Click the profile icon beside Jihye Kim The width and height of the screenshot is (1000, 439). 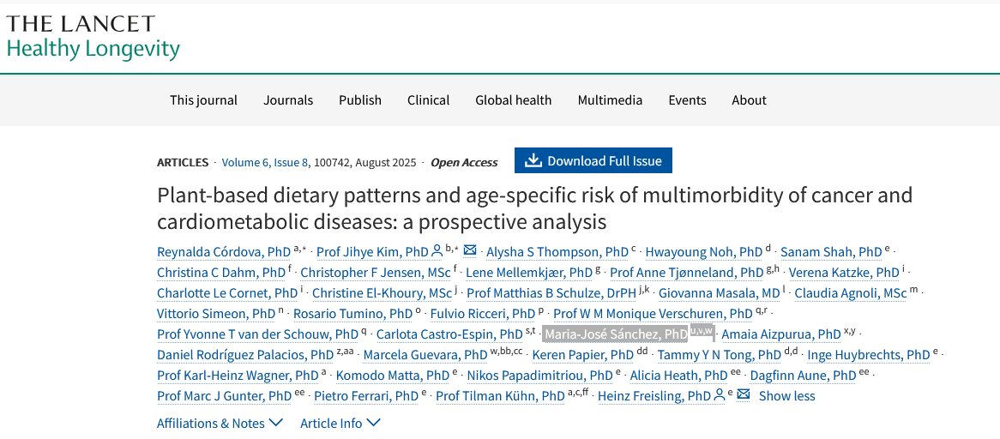(x=437, y=251)
